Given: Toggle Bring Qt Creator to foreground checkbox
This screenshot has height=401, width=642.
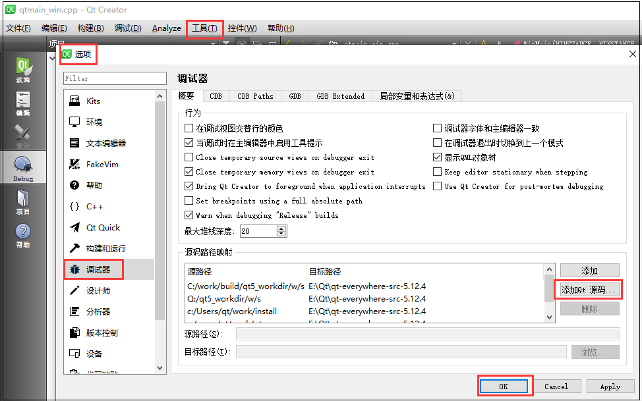Looking at the screenshot, I should tap(189, 186).
